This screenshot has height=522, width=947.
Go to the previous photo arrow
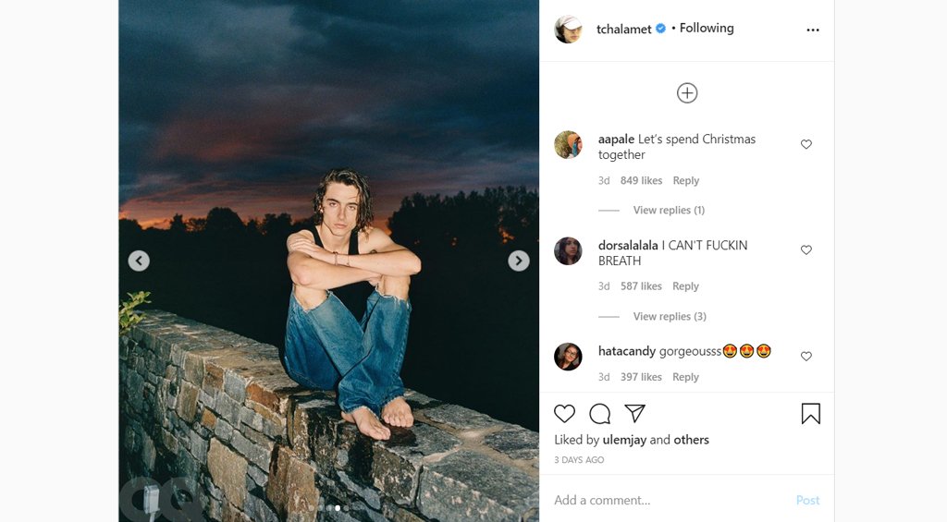click(x=139, y=261)
